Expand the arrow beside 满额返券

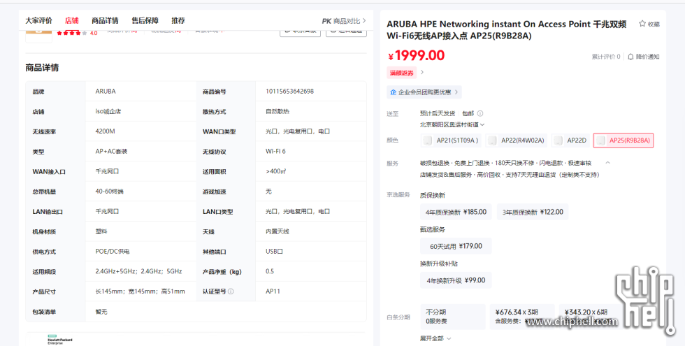point(422,73)
